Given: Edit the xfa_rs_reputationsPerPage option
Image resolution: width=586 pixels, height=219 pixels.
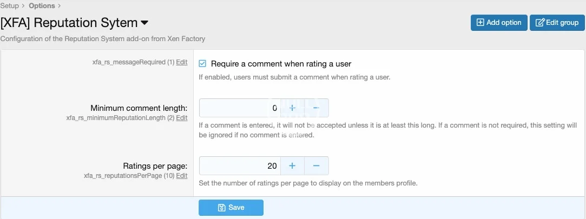Looking at the screenshot, I should click(x=182, y=176).
